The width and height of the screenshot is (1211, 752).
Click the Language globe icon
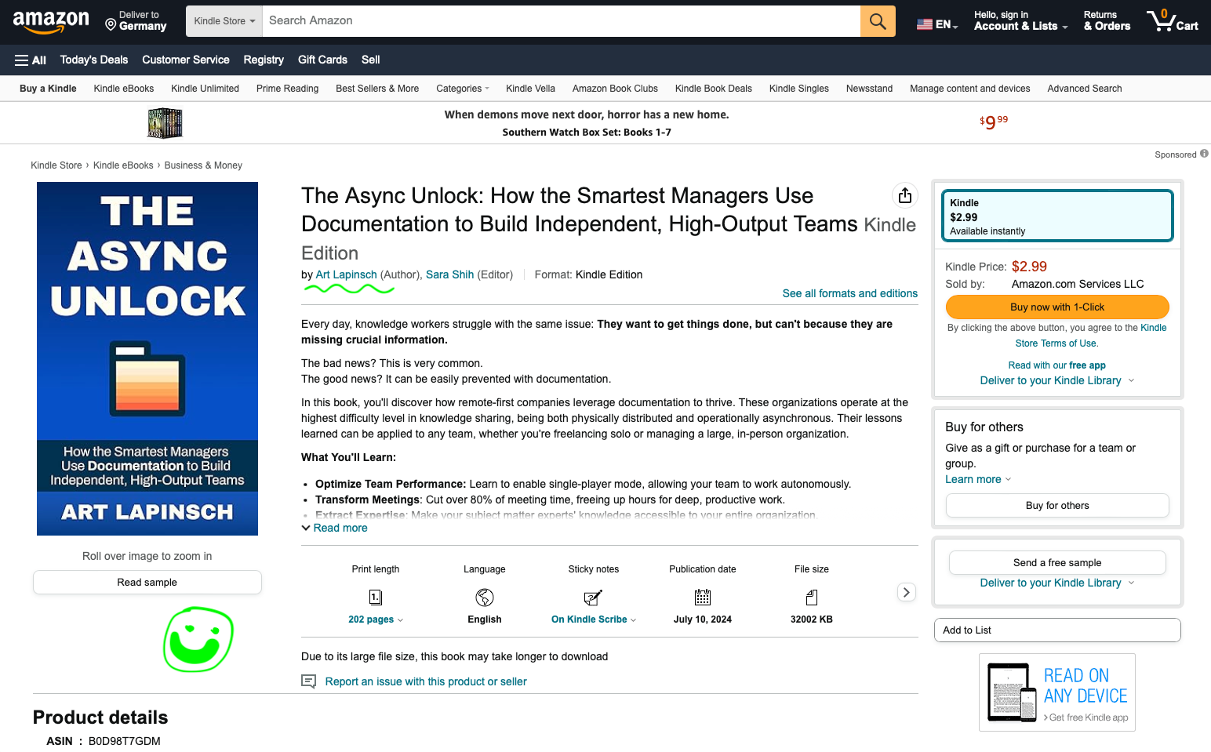485,598
